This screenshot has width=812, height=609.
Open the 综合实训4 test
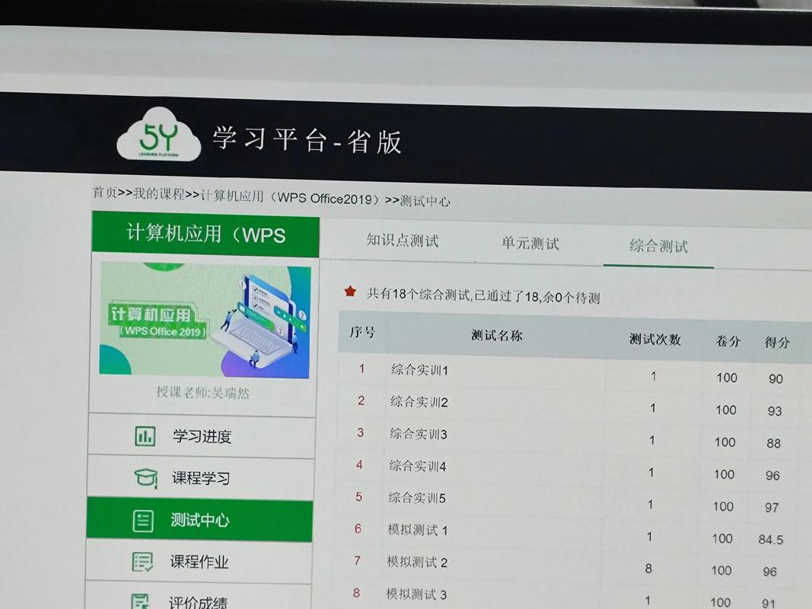[x=417, y=466]
